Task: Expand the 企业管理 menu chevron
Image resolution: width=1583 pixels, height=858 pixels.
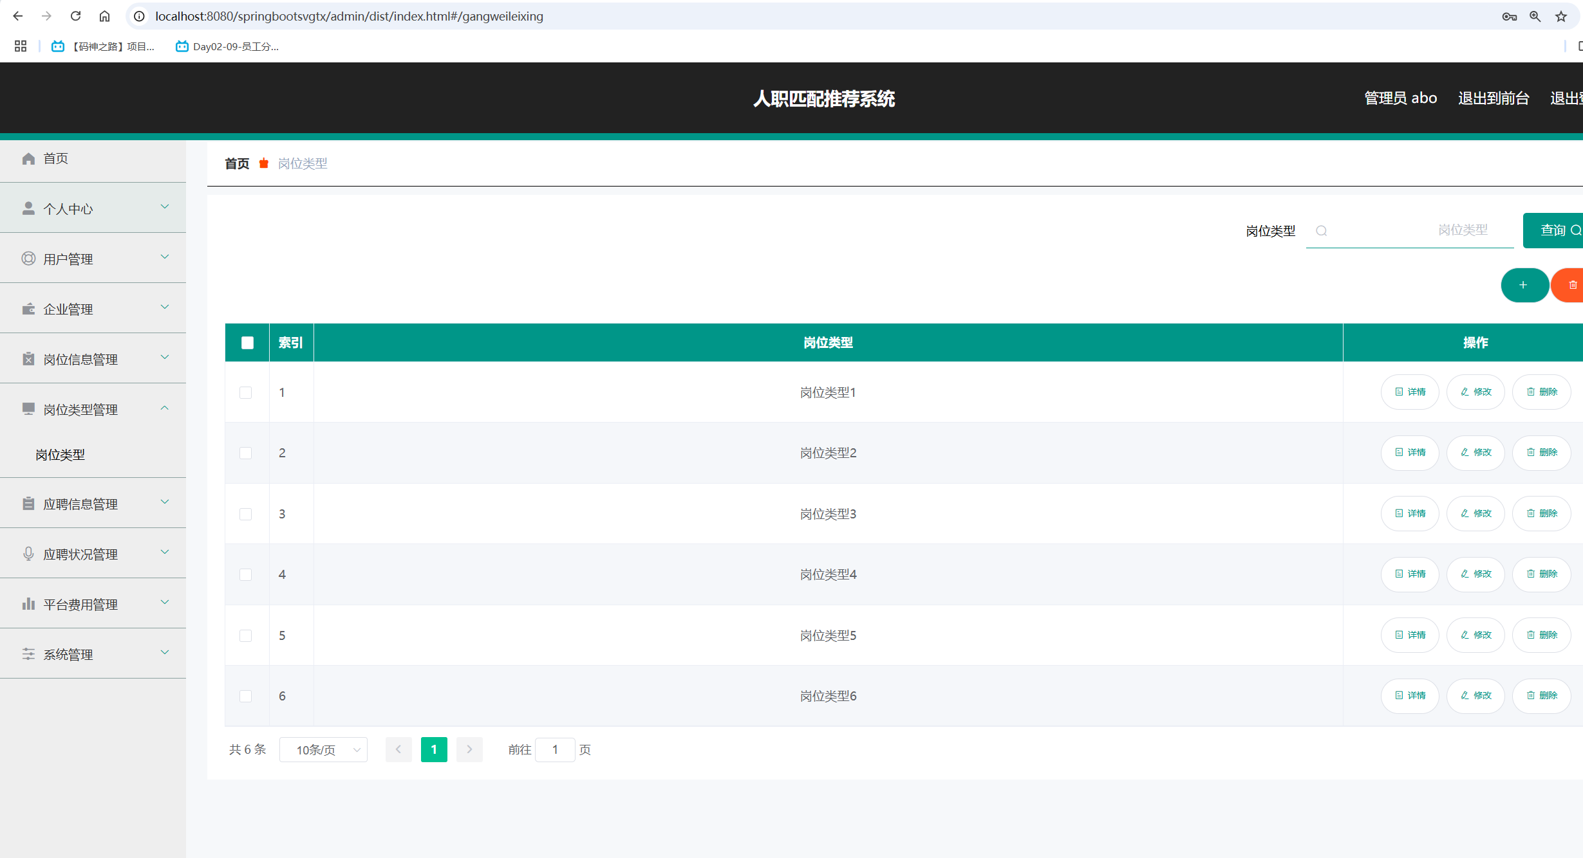Action: click(x=165, y=307)
